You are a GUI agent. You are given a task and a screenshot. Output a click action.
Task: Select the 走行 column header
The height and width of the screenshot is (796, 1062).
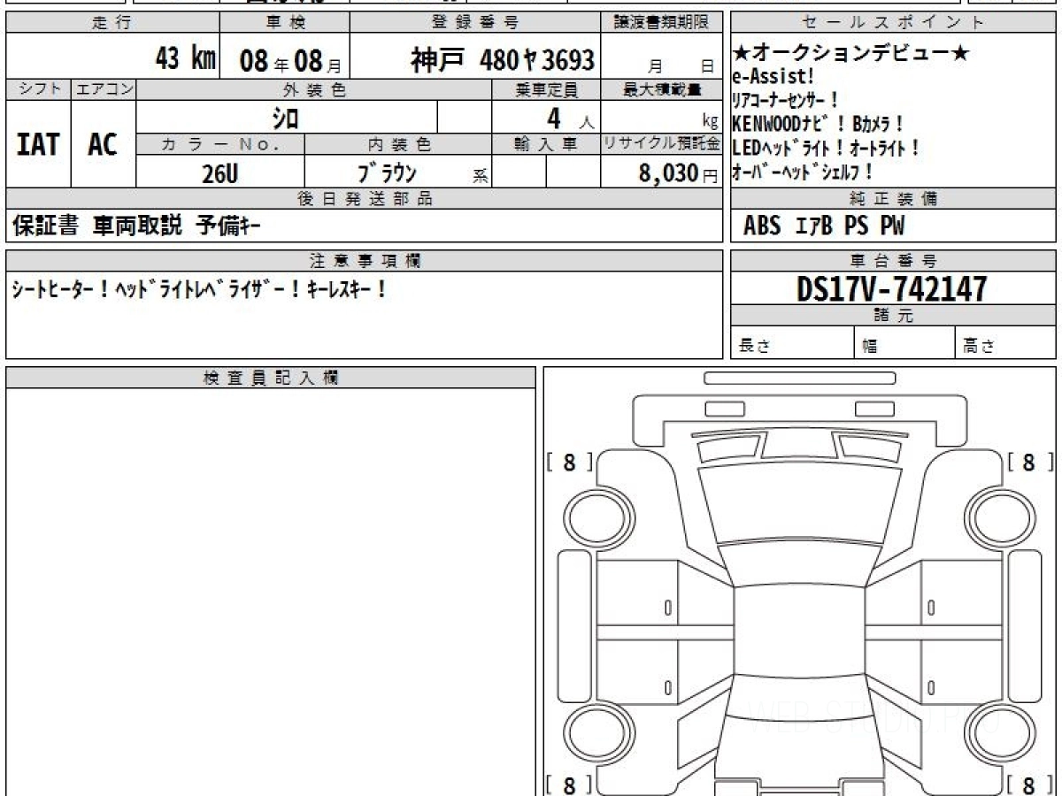(x=112, y=23)
